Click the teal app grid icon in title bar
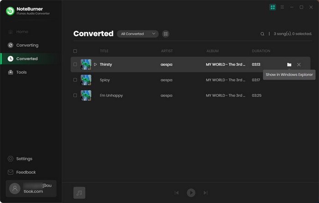 [x=273, y=7]
